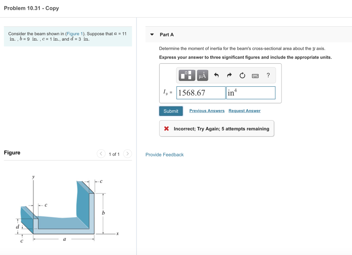Collapse the Part A section
Viewport: 352px width, 255px height.
coord(152,34)
